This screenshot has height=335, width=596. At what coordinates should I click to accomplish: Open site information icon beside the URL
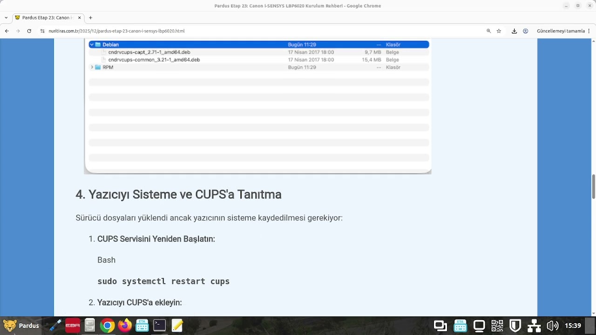(x=42, y=31)
